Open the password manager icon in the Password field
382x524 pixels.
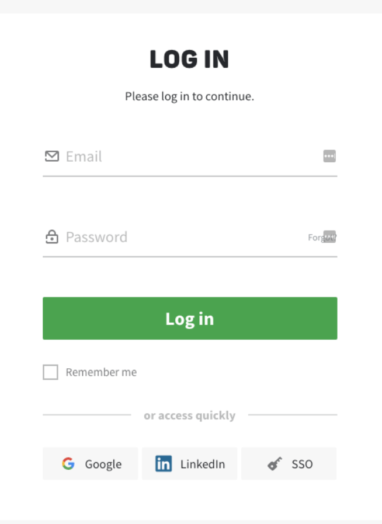329,236
